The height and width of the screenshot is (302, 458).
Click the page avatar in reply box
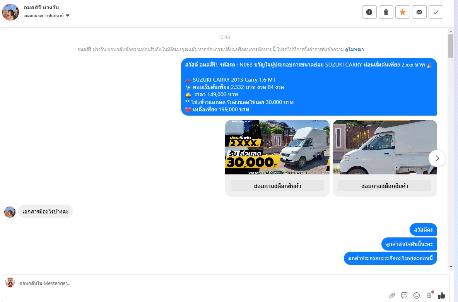(x=10, y=283)
